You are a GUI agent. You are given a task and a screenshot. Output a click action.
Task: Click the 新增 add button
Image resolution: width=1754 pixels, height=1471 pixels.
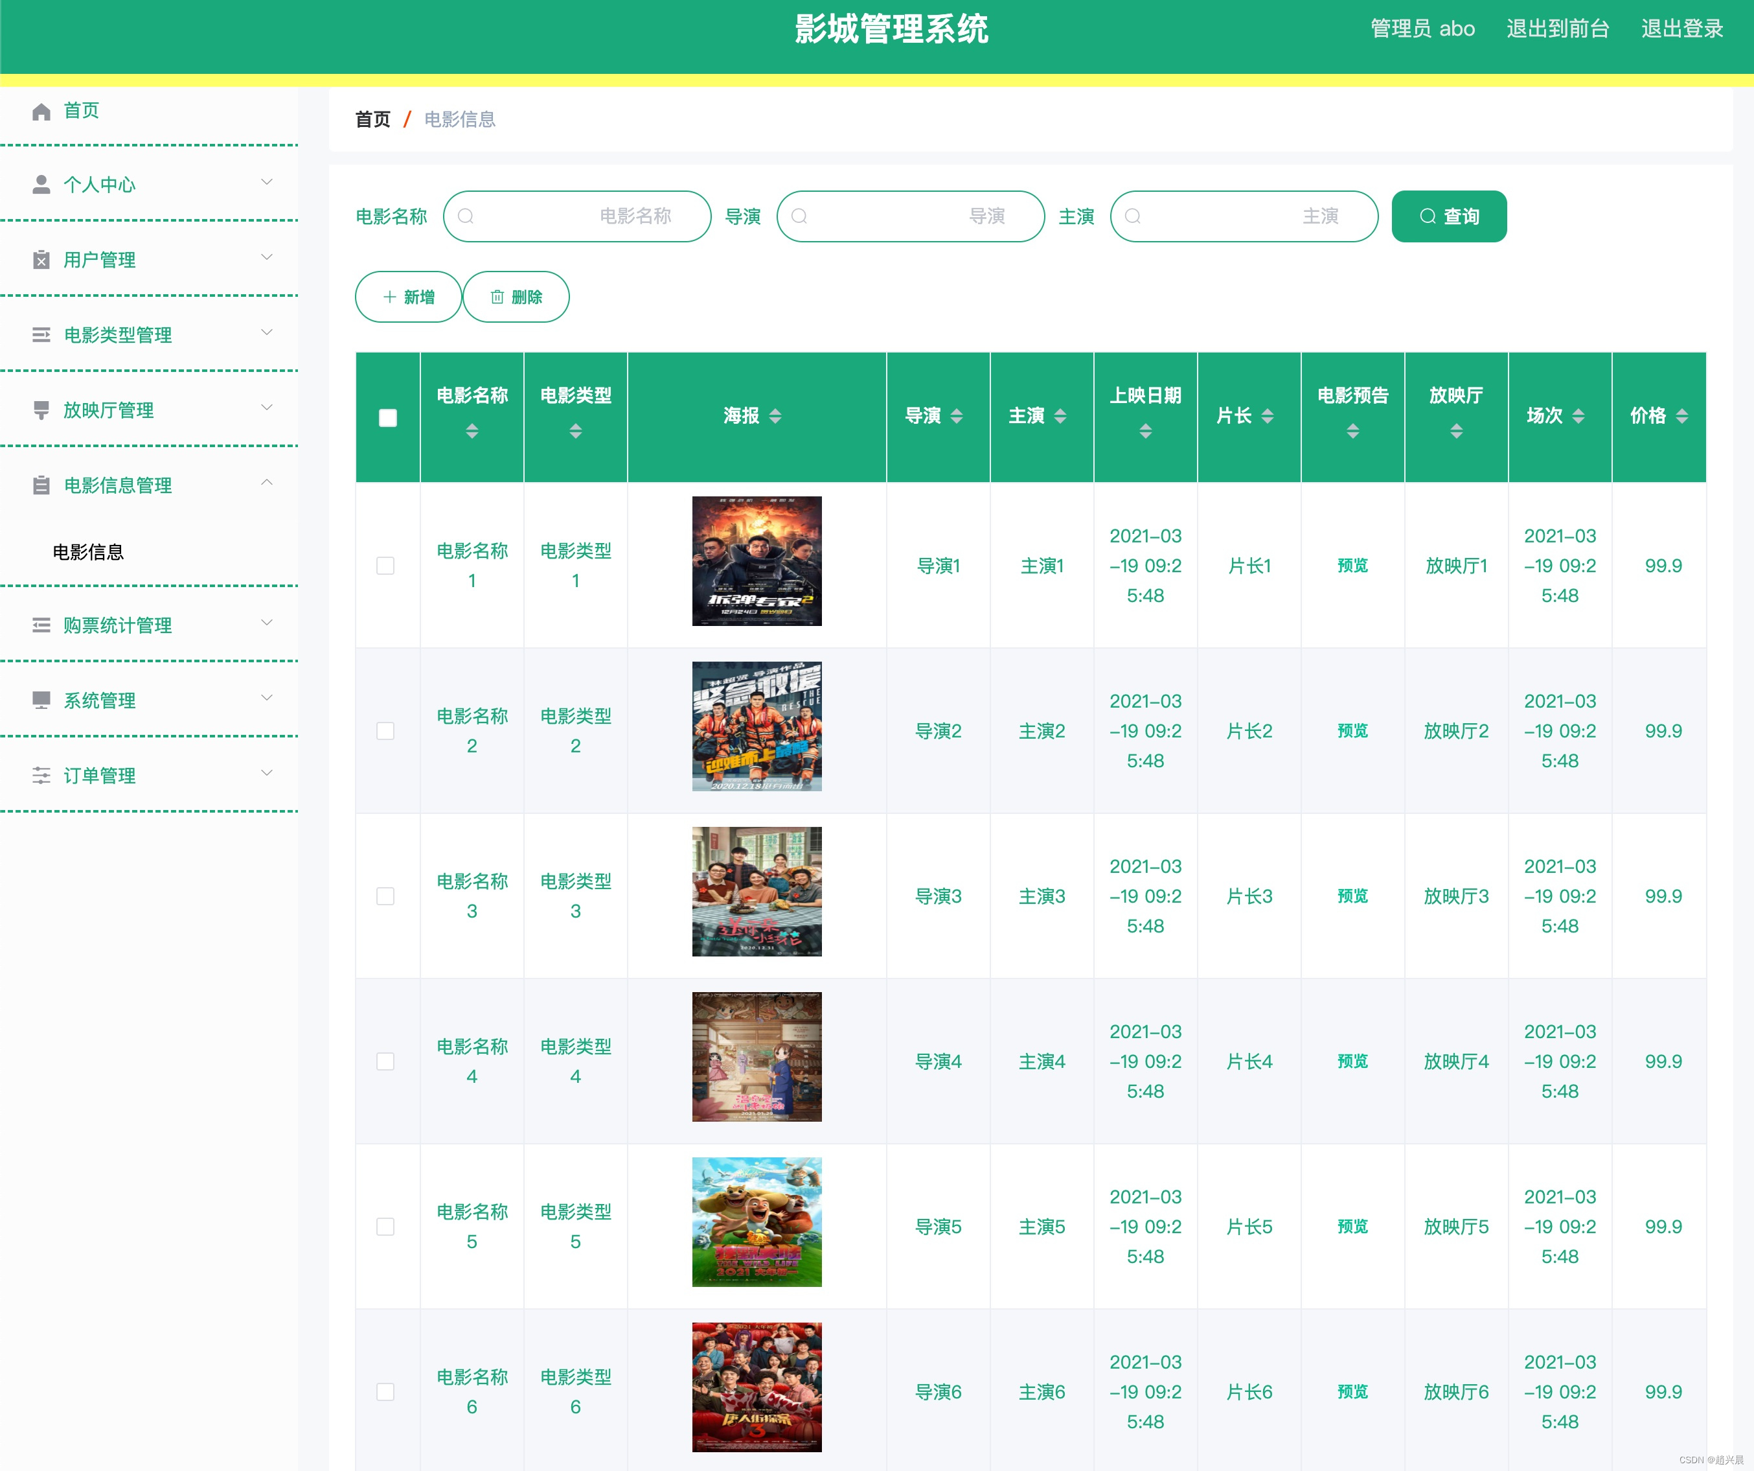[409, 297]
